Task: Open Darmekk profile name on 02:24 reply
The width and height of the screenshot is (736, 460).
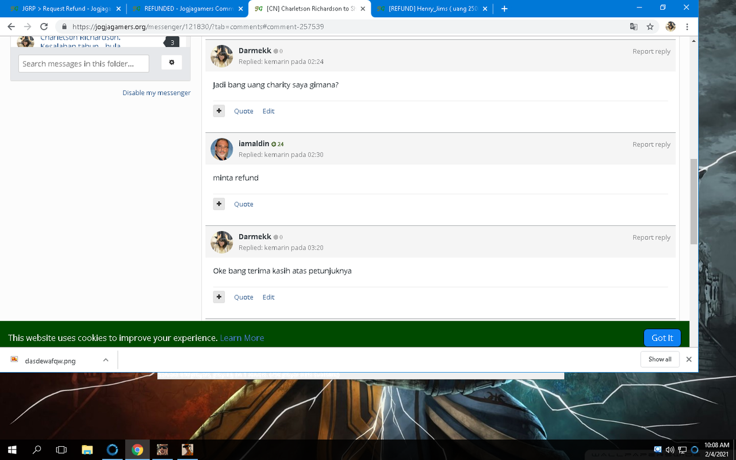Action: 255,51
